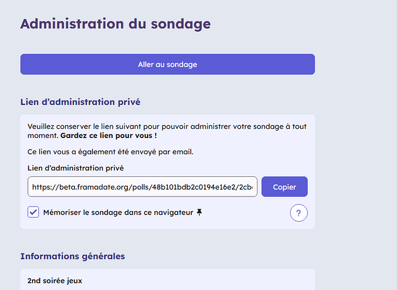Go to the poll via Aller au sondage
Screen dimensions: 397x290
click(167, 64)
